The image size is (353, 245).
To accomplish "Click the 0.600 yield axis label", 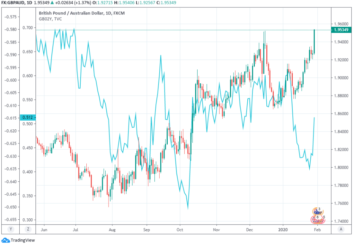I will [28, 76].
